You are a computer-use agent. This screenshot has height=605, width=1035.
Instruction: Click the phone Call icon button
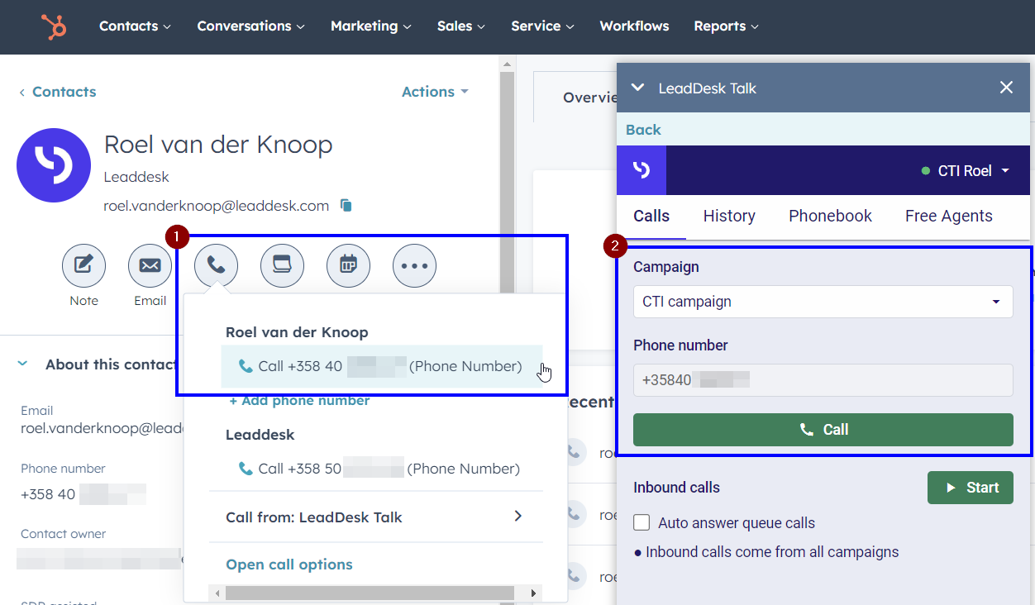click(216, 265)
